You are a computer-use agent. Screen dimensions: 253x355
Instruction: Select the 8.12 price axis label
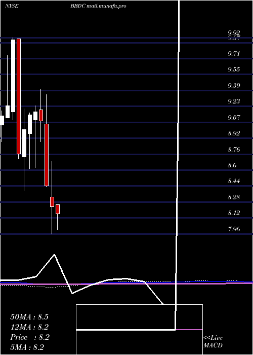(234, 213)
